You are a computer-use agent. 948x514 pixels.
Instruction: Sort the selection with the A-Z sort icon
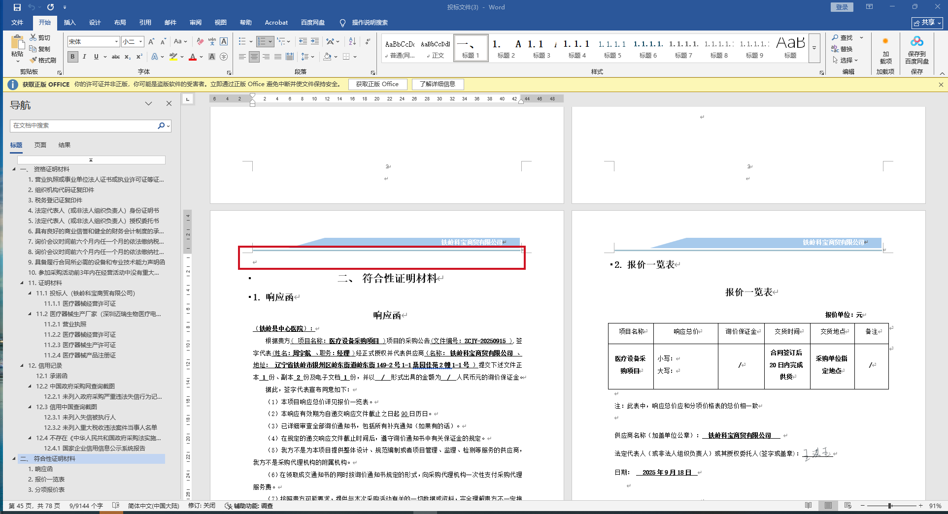click(x=352, y=41)
